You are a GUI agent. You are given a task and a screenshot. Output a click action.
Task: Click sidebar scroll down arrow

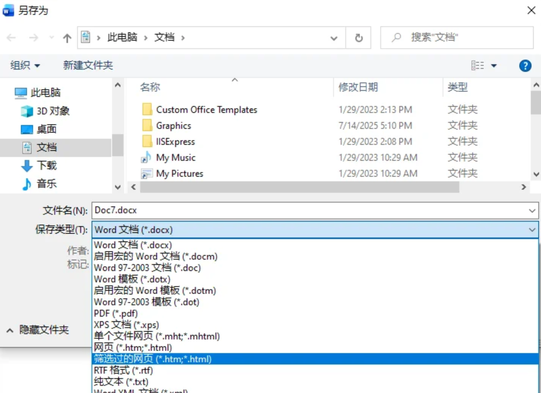118,187
